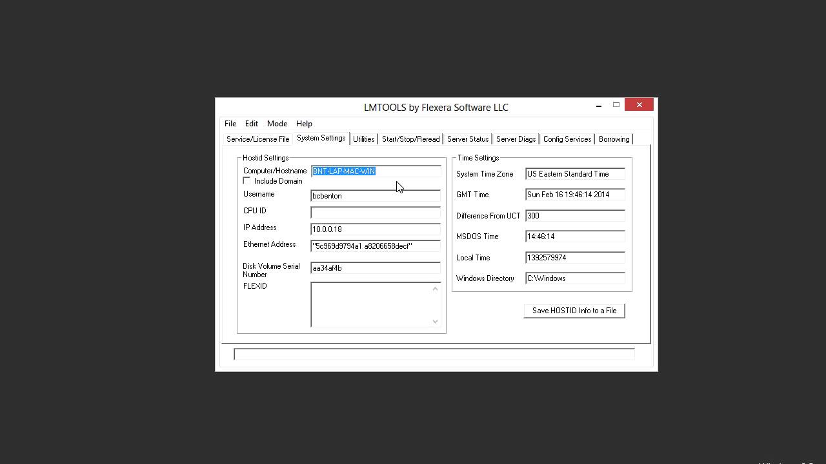Open the Edit menu
Image resolution: width=826 pixels, height=464 pixels.
252,124
